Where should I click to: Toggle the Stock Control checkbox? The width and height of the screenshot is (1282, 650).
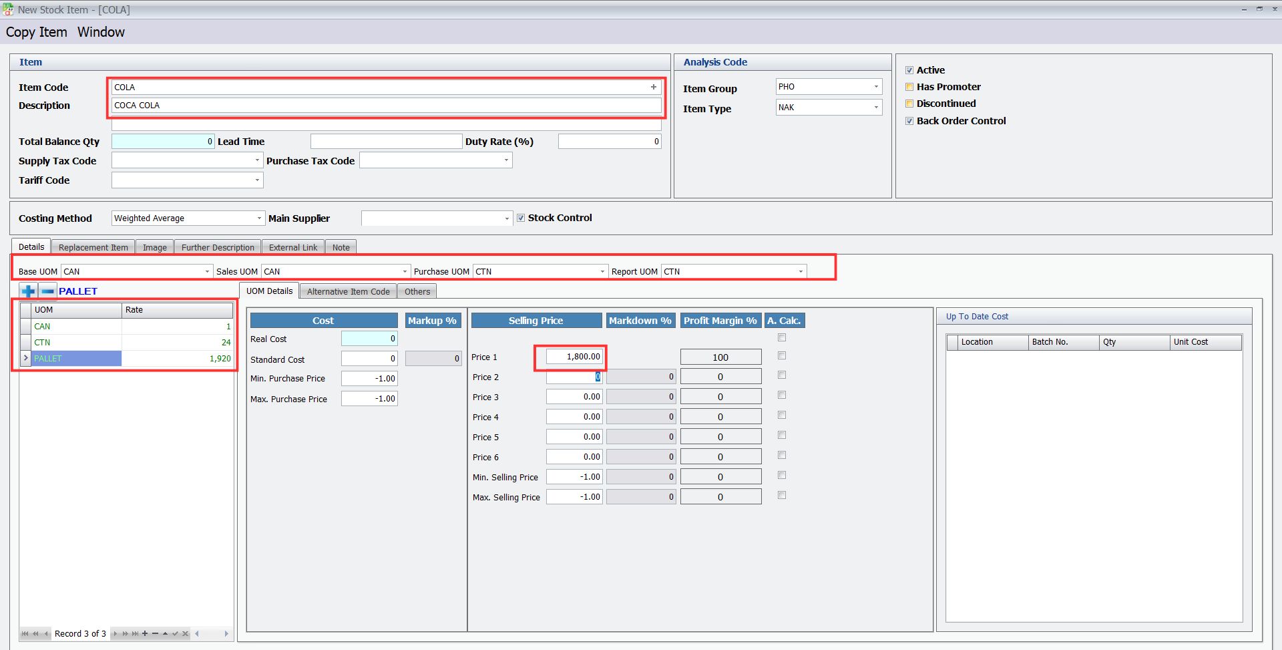pos(521,217)
